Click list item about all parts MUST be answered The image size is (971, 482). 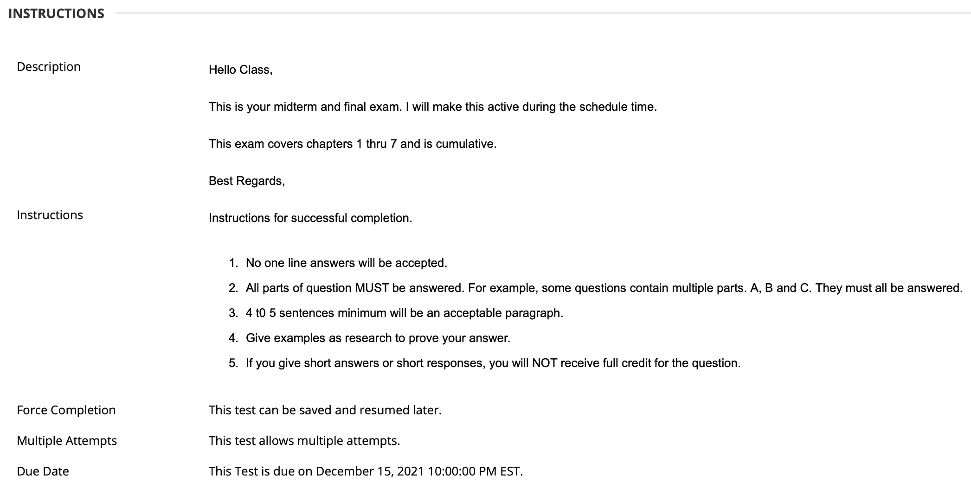(604, 288)
